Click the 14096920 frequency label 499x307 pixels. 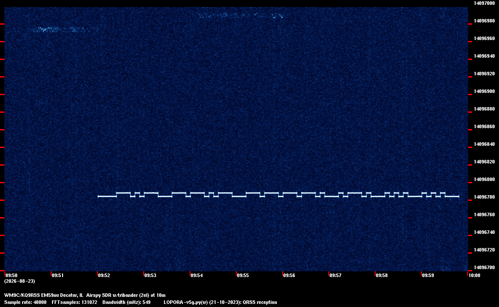coord(484,74)
